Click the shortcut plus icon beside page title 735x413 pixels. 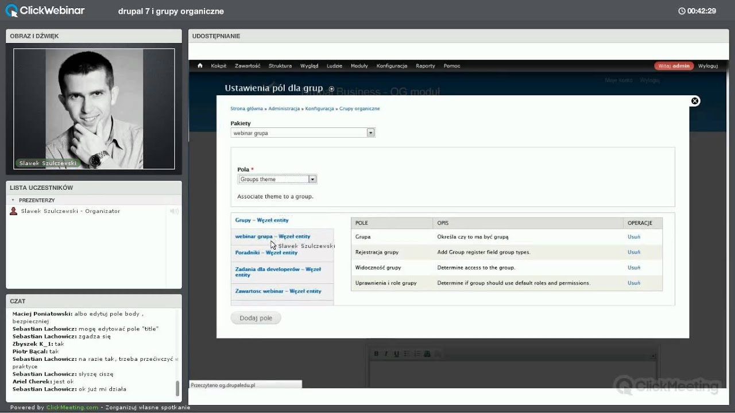[x=331, y=89]
